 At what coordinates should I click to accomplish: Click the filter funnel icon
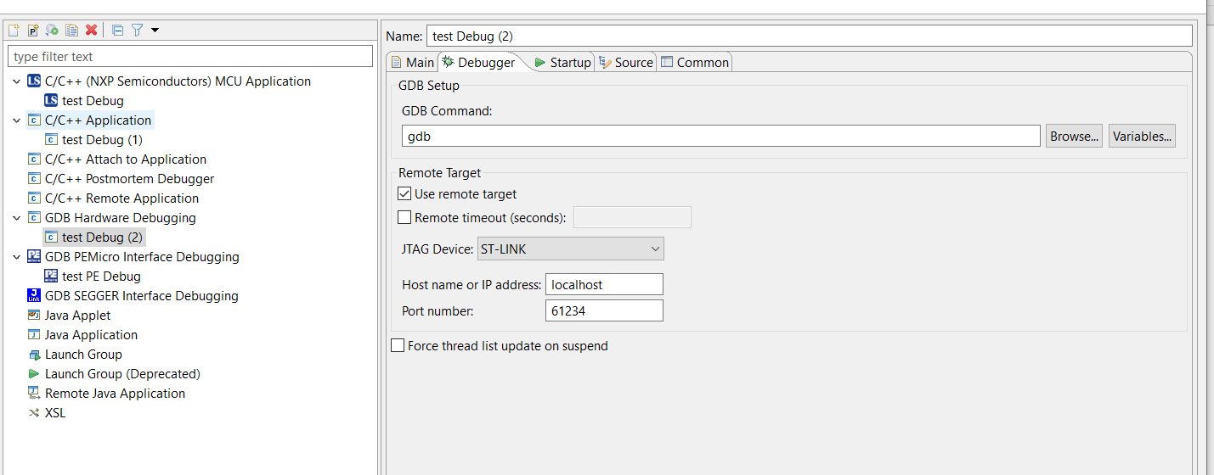point(137,30)
